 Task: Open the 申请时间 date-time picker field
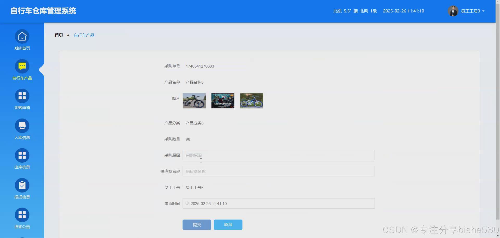coord(279,203)
